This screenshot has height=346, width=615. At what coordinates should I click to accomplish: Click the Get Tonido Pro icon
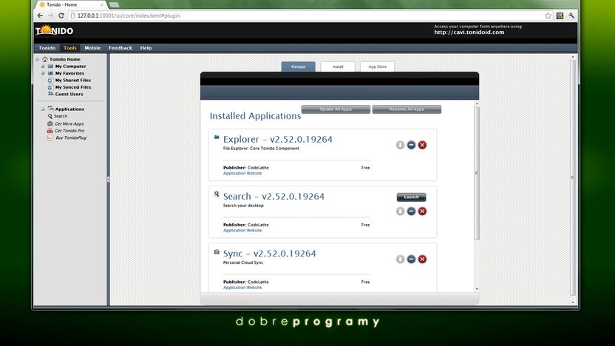[x=50, y=131]
